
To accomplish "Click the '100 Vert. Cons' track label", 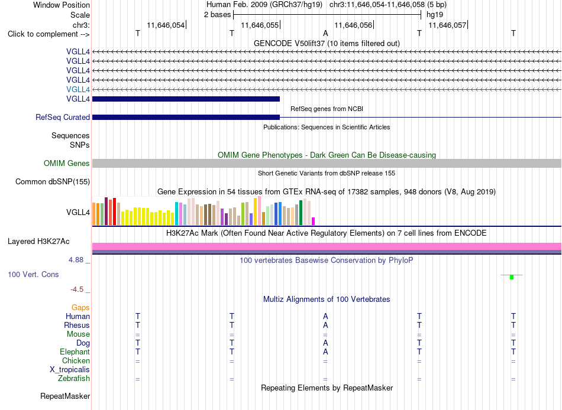I will 33,274.
